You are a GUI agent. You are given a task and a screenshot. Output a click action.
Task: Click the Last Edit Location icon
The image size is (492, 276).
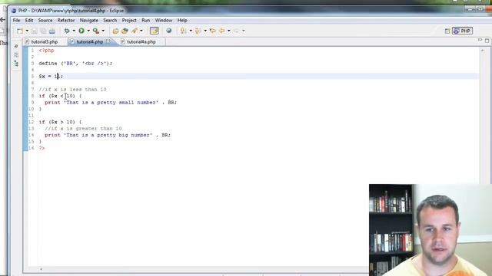(x=213, y=31)
